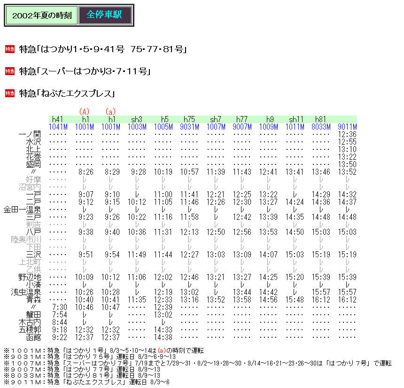Click the red (A) marker above h1

click(84, 112)
